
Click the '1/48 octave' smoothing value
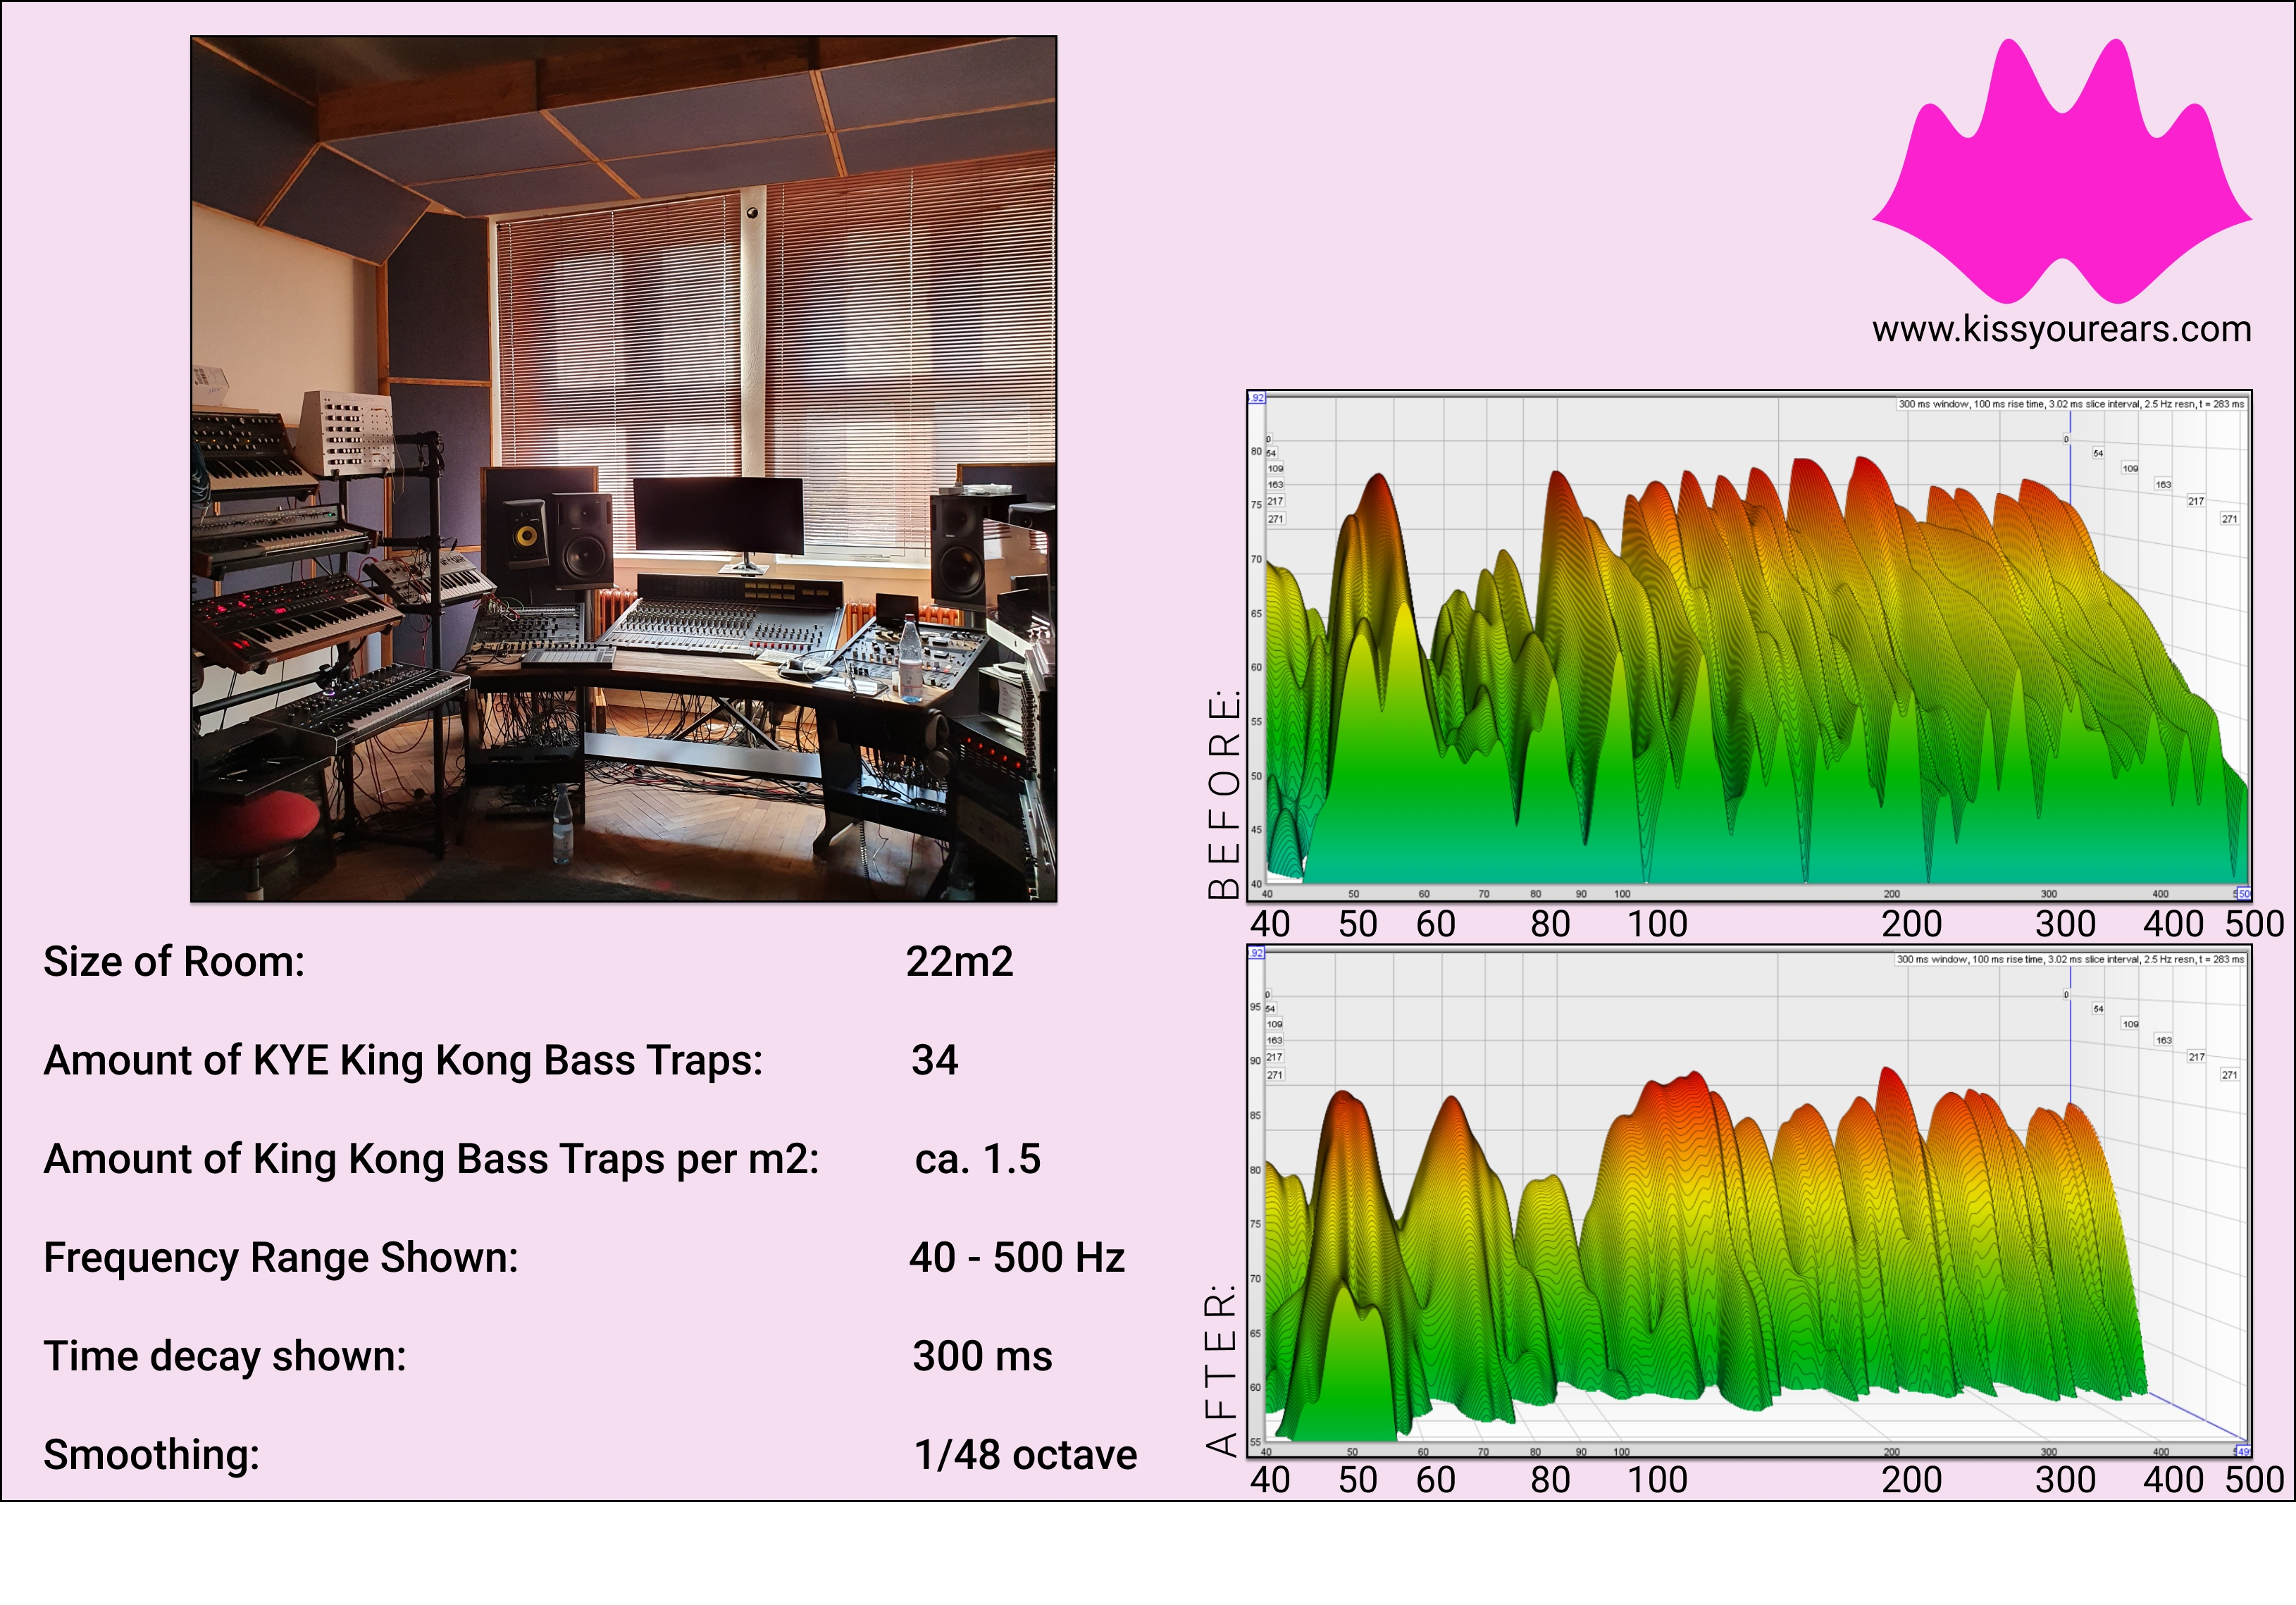pyautogui.click(x=1025, y=1455)
